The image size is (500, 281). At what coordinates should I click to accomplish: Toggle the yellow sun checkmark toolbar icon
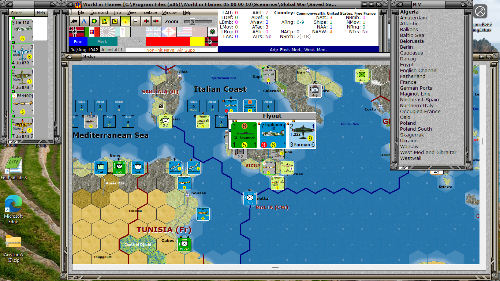126,21
